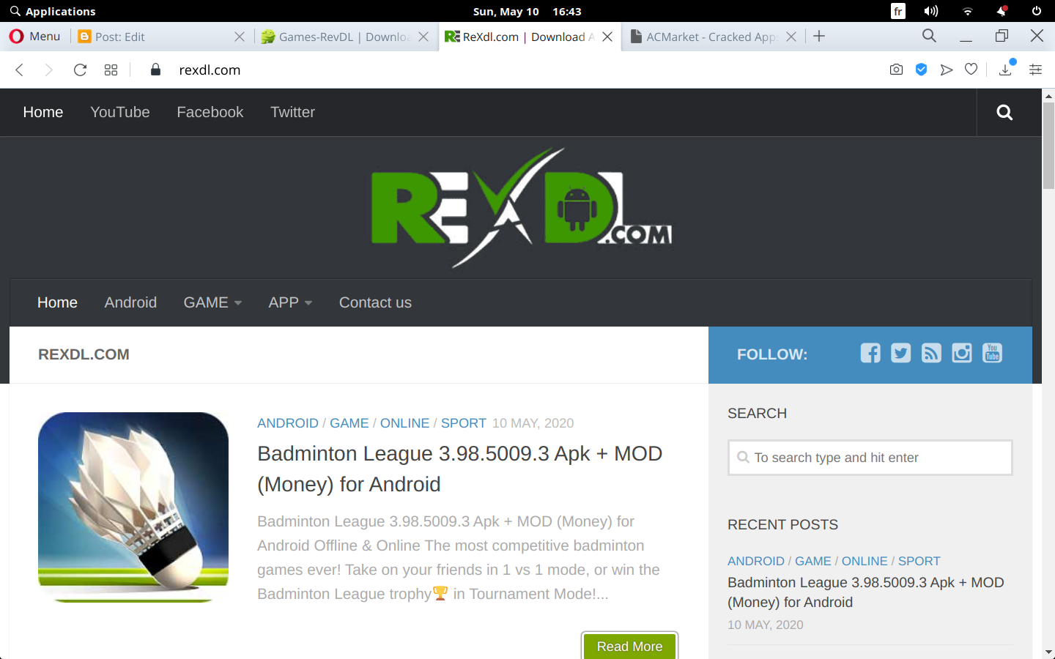The height and width of the screenshot is (659, 1055).
Task: Open the volume speaker icon
Action: pyautogui.click(x=931, y=11)
